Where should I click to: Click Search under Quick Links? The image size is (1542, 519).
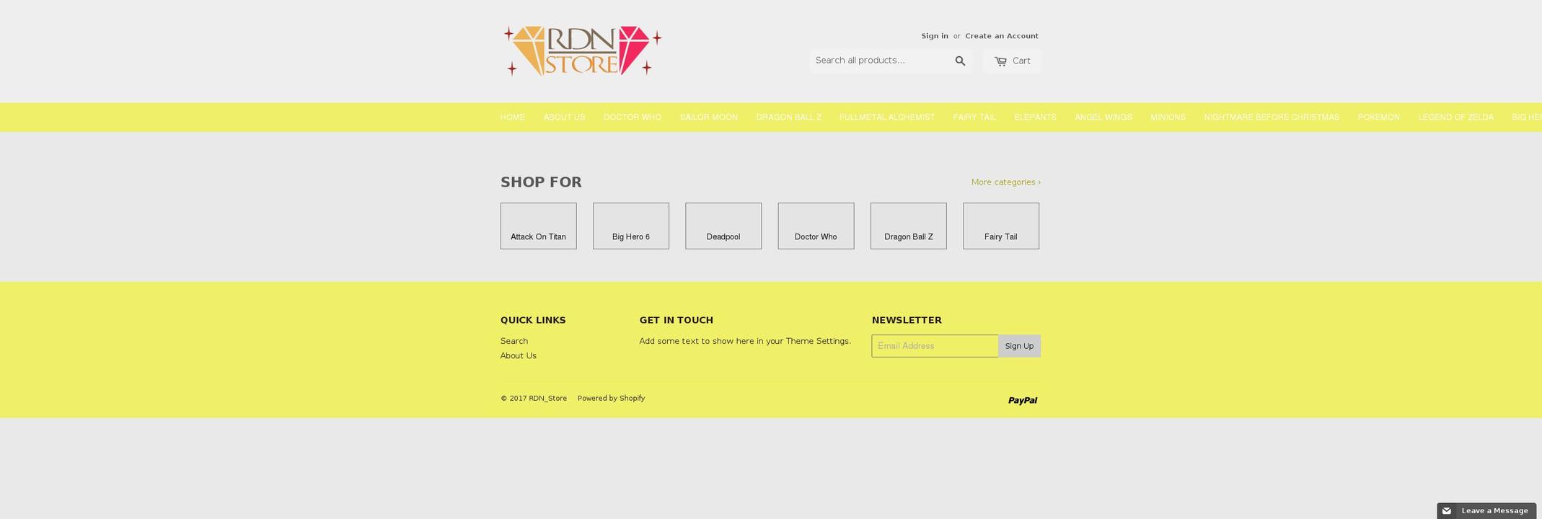point(514,342)
